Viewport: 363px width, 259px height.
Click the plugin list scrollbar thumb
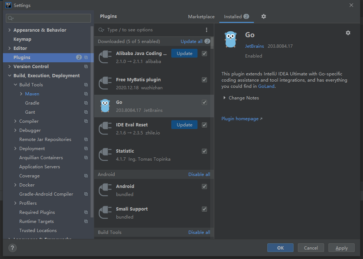pyautogui.click(x=212, y=43)
